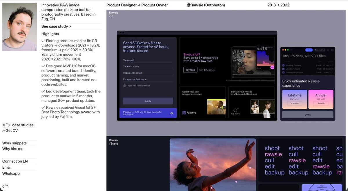Toggle the Commercial portraits folder checkbox
This screenshot has height=191, width=348.
tap(283, 72)
